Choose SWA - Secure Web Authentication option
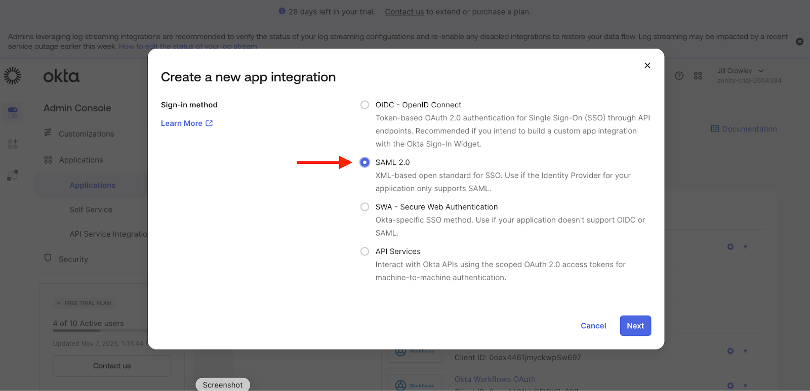810x391 pixels. point(364,207)
